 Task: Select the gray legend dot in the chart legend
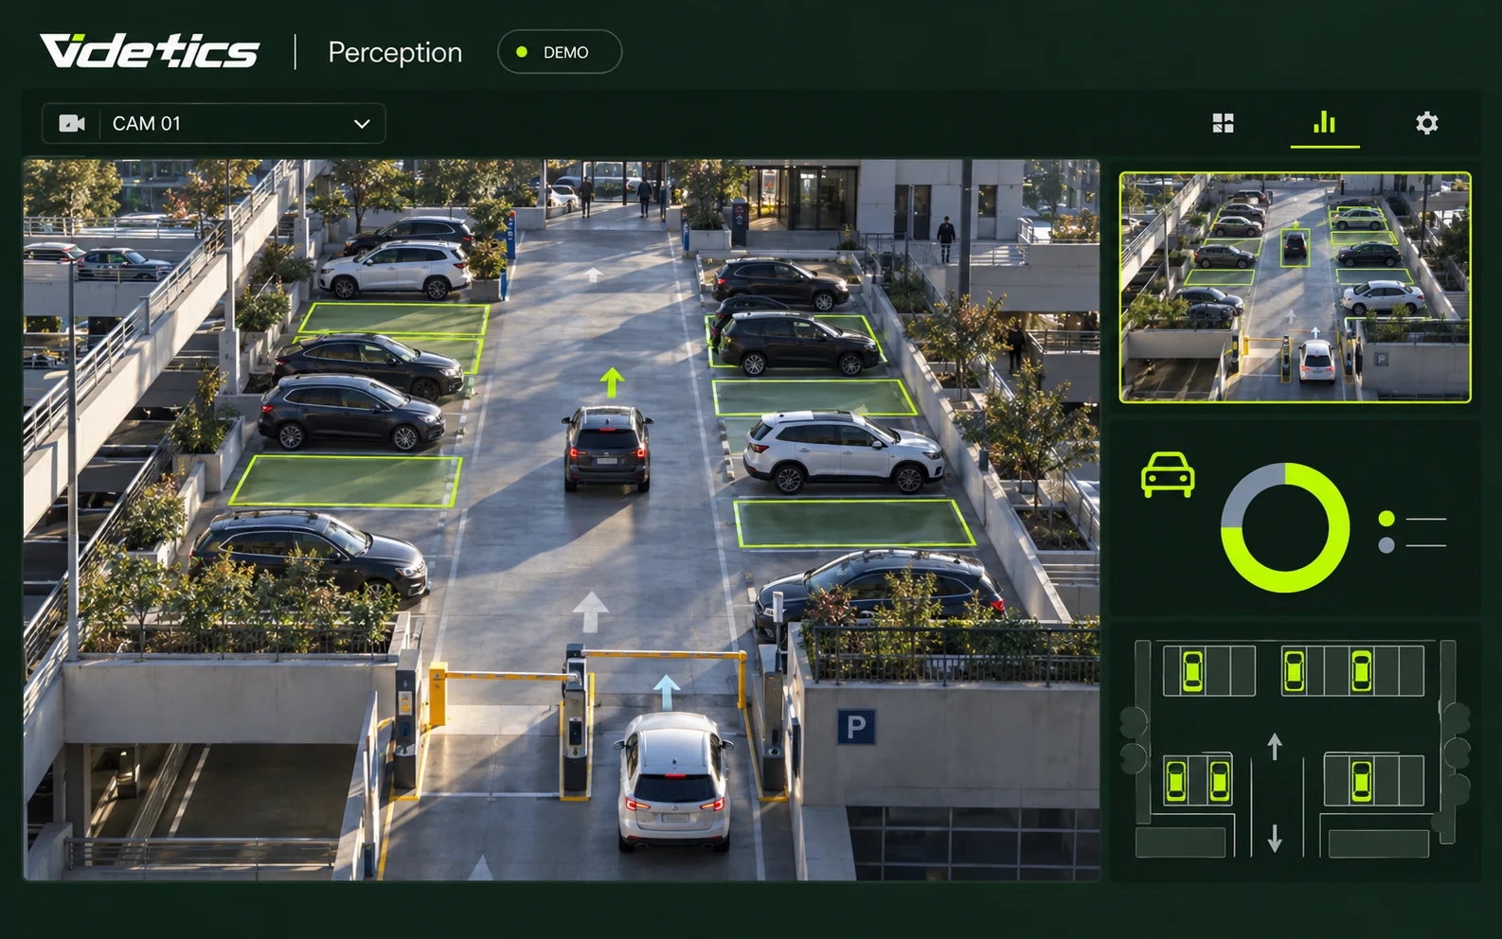[1386, 545]
